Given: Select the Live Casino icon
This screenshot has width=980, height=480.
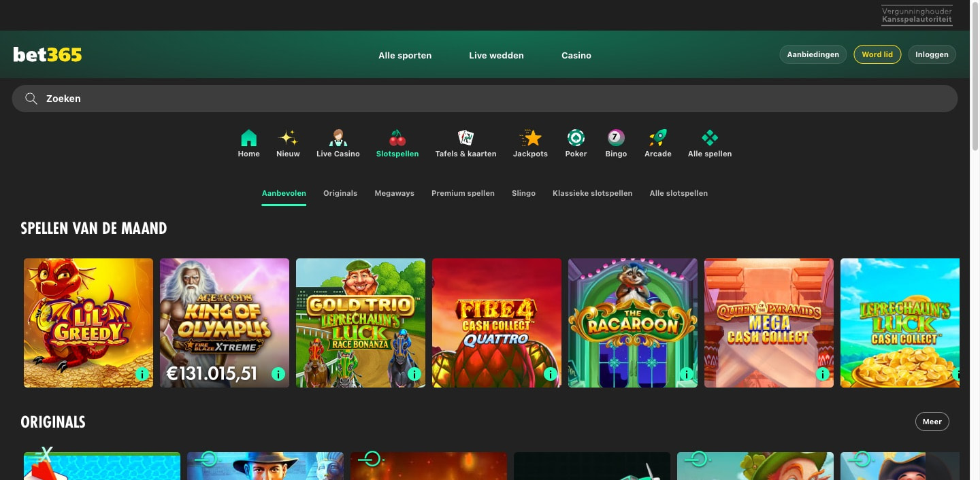Looking at the screenshot, I should (x=338, y=143).
